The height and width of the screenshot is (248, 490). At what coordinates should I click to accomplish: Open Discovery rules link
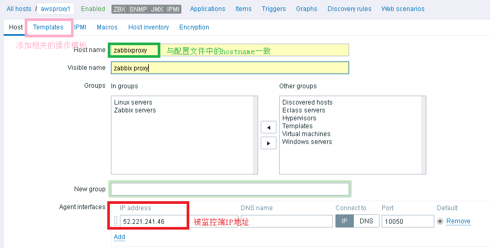click(350, 9)
